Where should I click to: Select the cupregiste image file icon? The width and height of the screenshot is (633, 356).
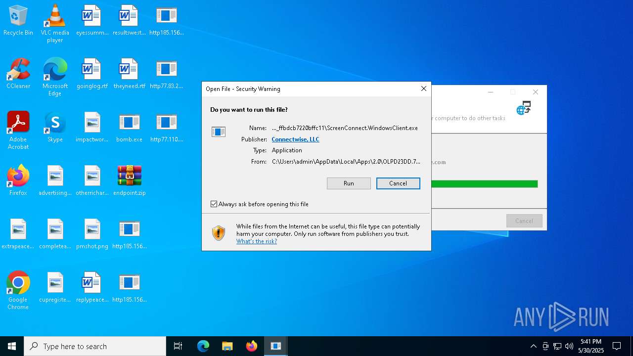tap(55, 287)
